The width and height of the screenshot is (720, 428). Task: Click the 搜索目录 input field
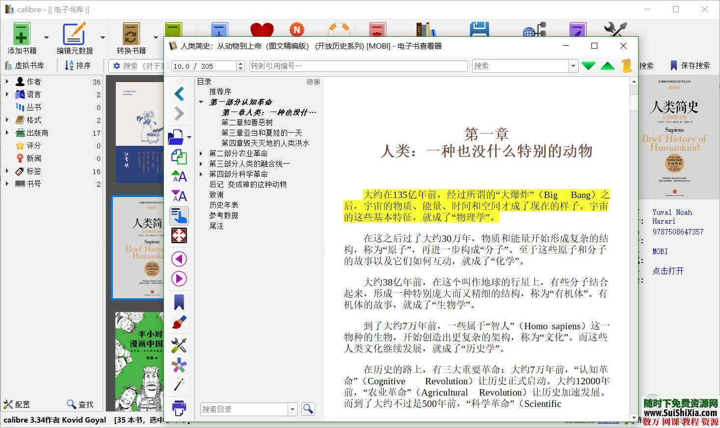point(244,409)
